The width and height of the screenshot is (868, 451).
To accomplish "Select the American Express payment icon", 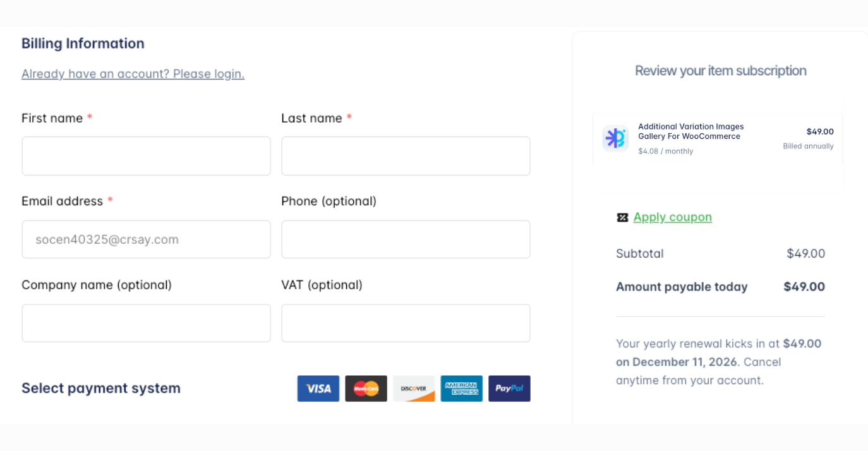I will tap(461, 388).
